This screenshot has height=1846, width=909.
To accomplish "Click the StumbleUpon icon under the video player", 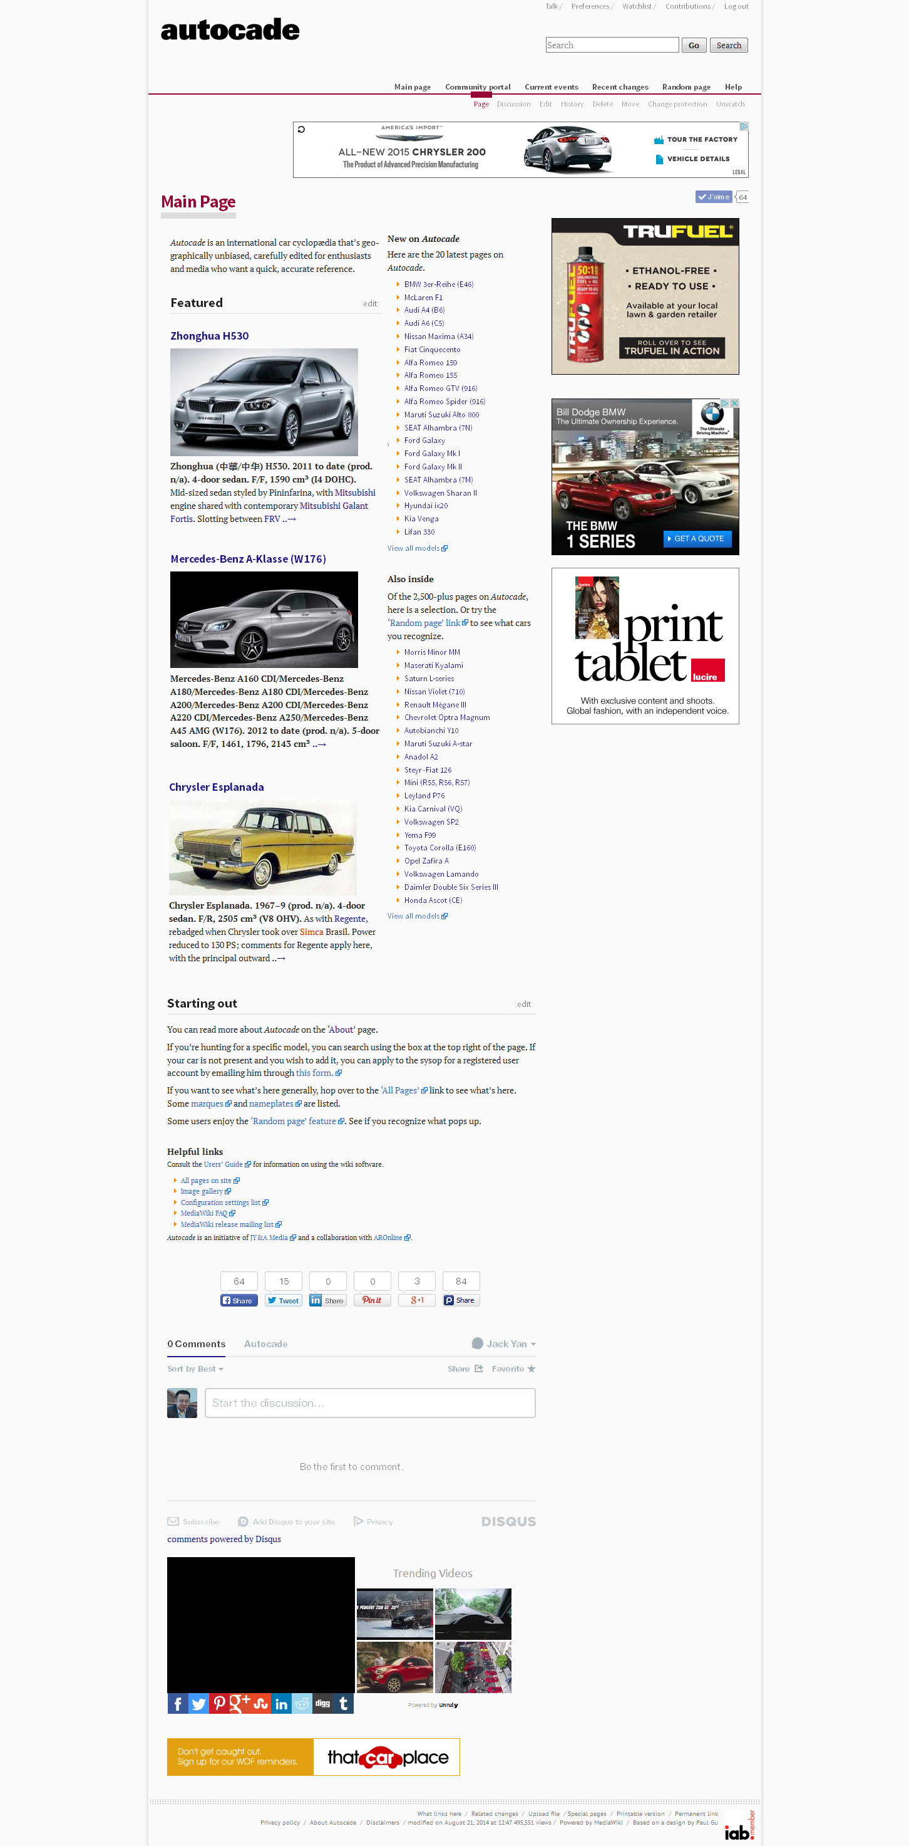I will tap(260, 1703).
